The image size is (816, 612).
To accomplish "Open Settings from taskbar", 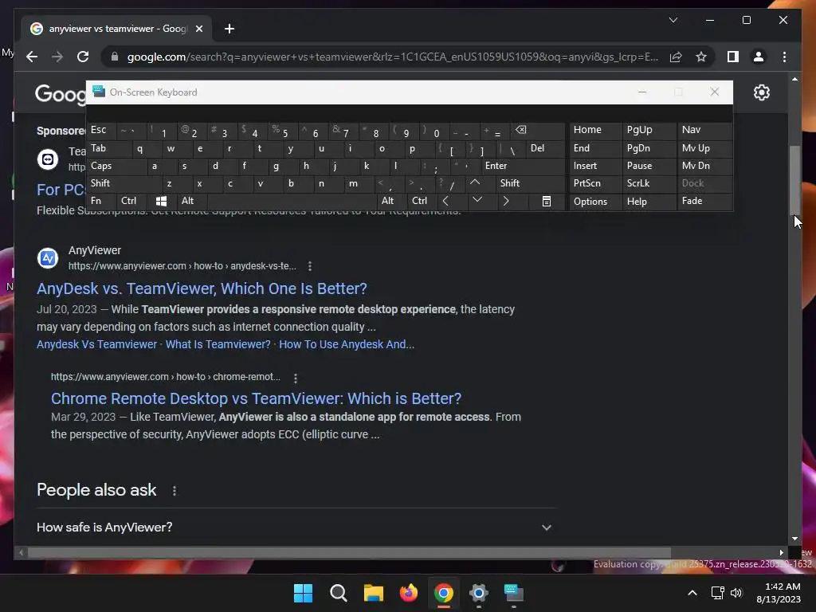I will [478, 593].
